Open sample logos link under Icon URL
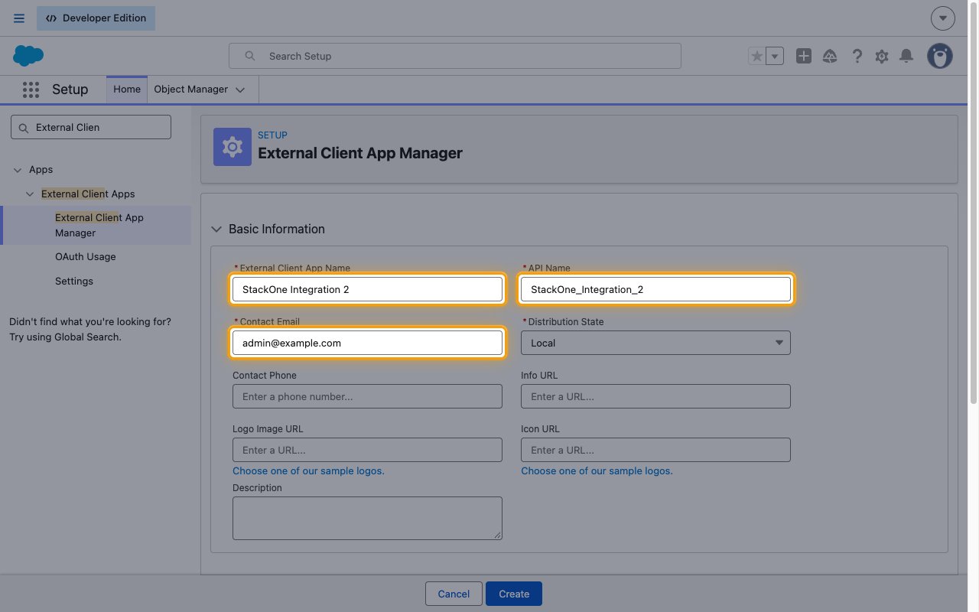Viewport: 979px width, 612px height. 597,471
